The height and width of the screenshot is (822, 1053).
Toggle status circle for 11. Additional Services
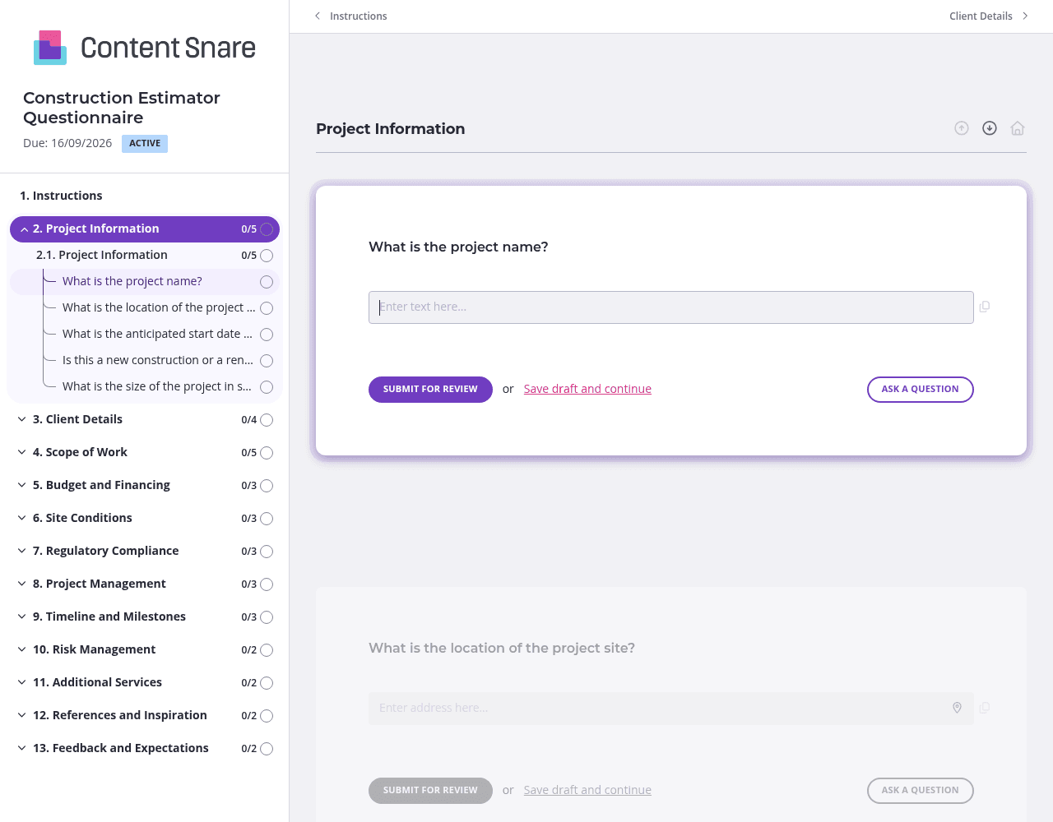(x=267, y=683)
